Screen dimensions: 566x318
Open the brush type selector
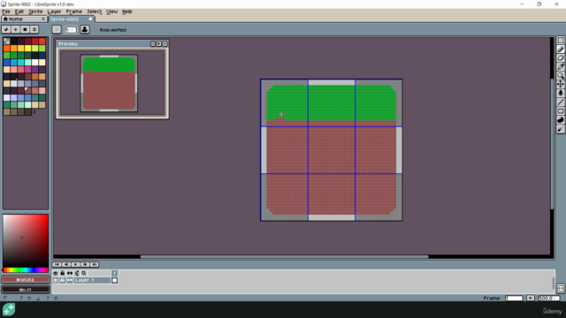57,29
